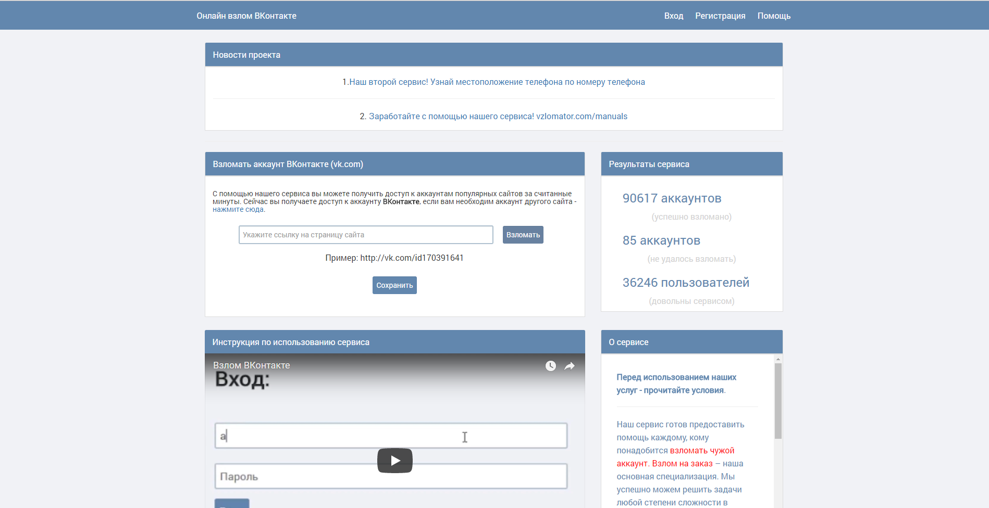Screen dimensions: 989x508
Task: Click the нажмите сюда link
Action: tap(238, 209)
